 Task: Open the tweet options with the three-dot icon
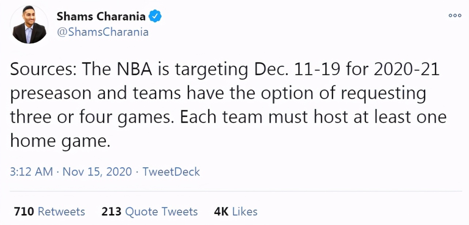[x=454, y=15]
